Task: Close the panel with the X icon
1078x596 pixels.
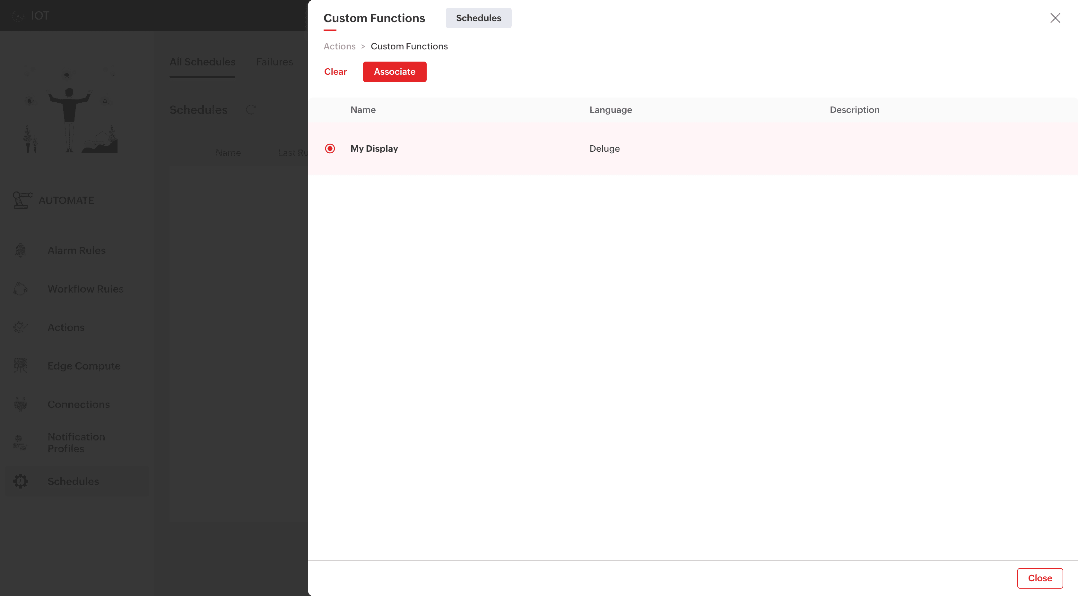Action: point(1055,18)
